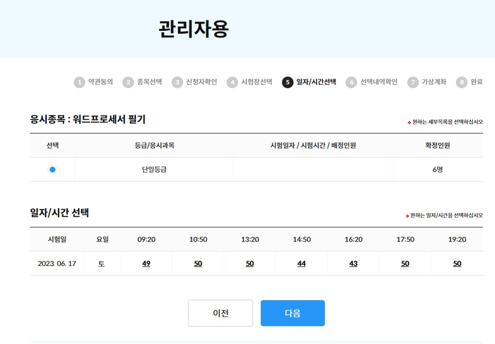Choose the 09:20 slot with 49 seats
495x344 pixels.
[x=146, y=264]
